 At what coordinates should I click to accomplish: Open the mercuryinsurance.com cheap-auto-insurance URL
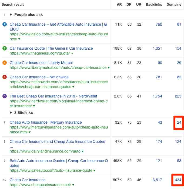click(x=59, y=130)
